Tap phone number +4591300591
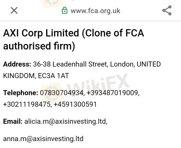The width and height of the screenshot is (181, 148). pyautogui.click(x=75, y=104)
